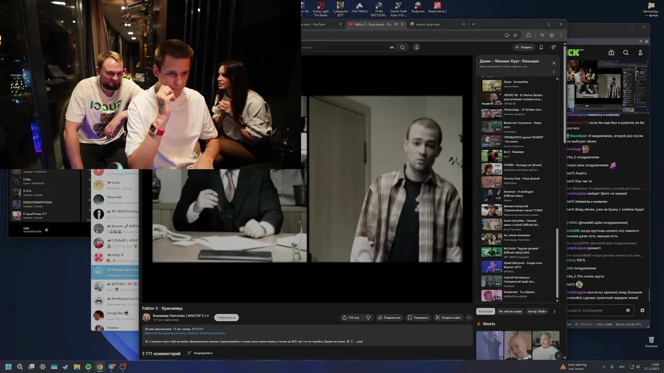Open YouTube notifications bell
This screenshot has height=373, width=664.
tap(541, 47)
